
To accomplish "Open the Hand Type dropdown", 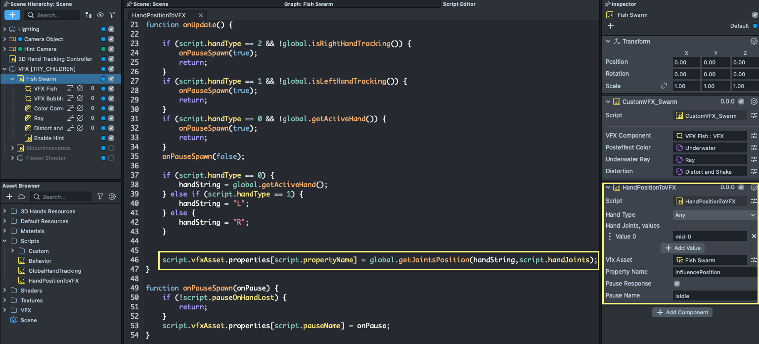I will (714, 215).
